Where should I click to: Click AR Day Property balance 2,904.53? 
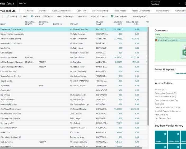pyautogui.click(x=119, y=62)
